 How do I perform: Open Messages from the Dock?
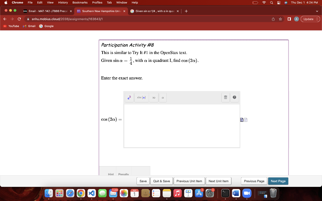(x=102, y=193)
